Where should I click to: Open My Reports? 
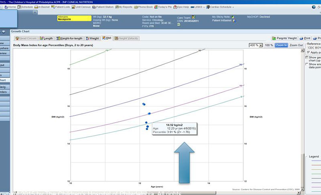[124, 7]
